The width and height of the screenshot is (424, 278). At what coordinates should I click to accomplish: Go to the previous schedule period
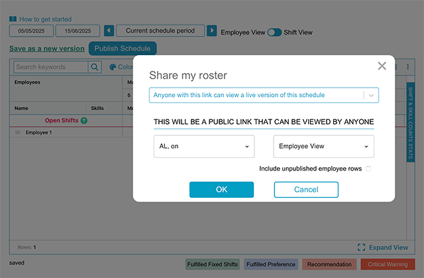coord(109,31)
